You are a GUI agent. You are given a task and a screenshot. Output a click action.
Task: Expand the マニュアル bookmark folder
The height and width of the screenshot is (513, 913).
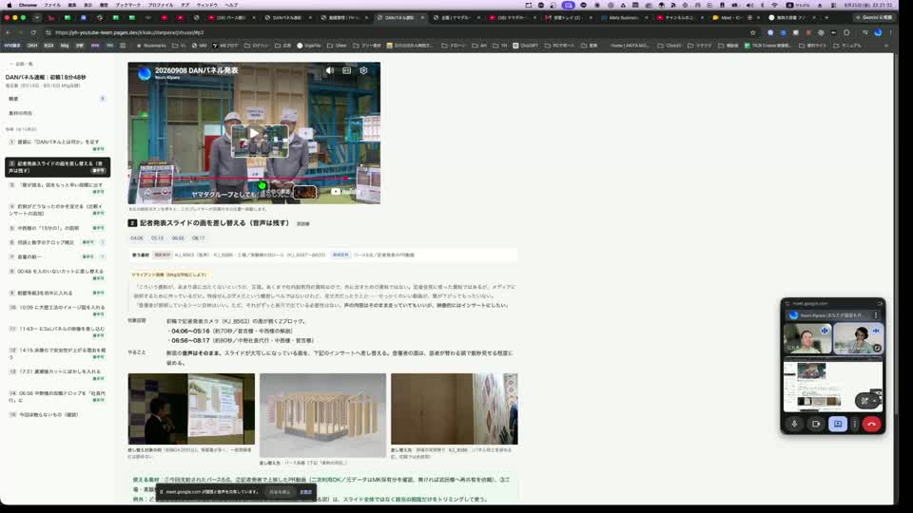coord(847,46)
